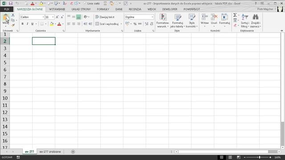
Task: Click the AutoSum sigma icon
Action: point(235,15)
